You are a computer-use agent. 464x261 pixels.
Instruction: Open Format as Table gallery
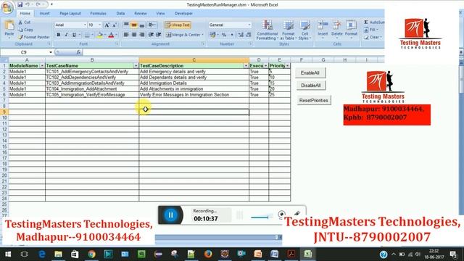[x=289, y=30]
